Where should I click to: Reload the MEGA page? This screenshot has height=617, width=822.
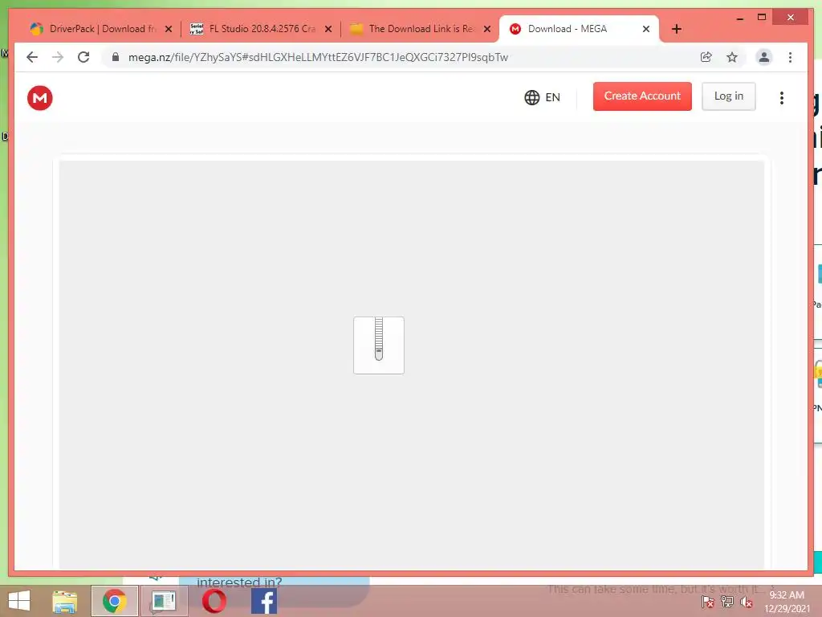pyautogui.click(x=83, y=57)
